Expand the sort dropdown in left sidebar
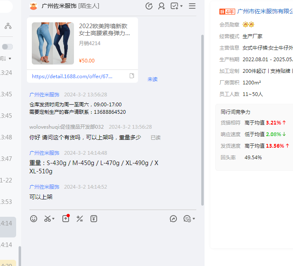Viewport: 293px width, 266px height. point(10,59)
